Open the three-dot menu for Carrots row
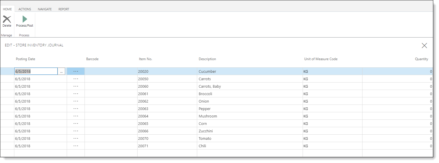The width and height of the screenshot is (439, 163). [x=76, y=79]
